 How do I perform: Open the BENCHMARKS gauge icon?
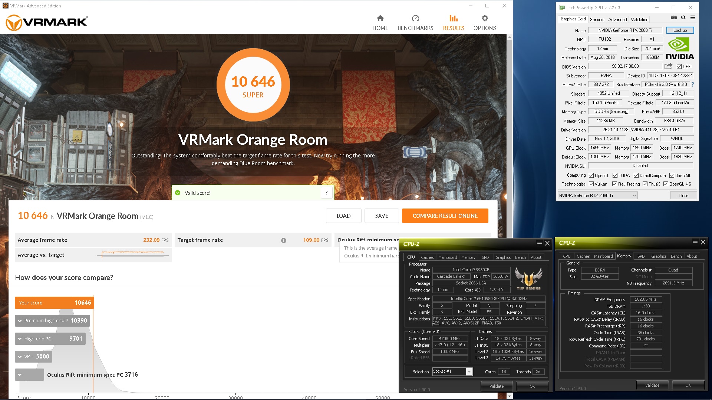pos(415,18)
